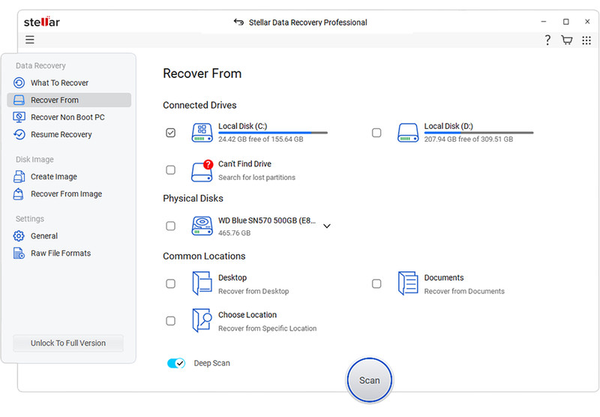This screenshot has height=417, width=600.
Task: Click the Can't Find Drive icon
Action: [202, 171]
